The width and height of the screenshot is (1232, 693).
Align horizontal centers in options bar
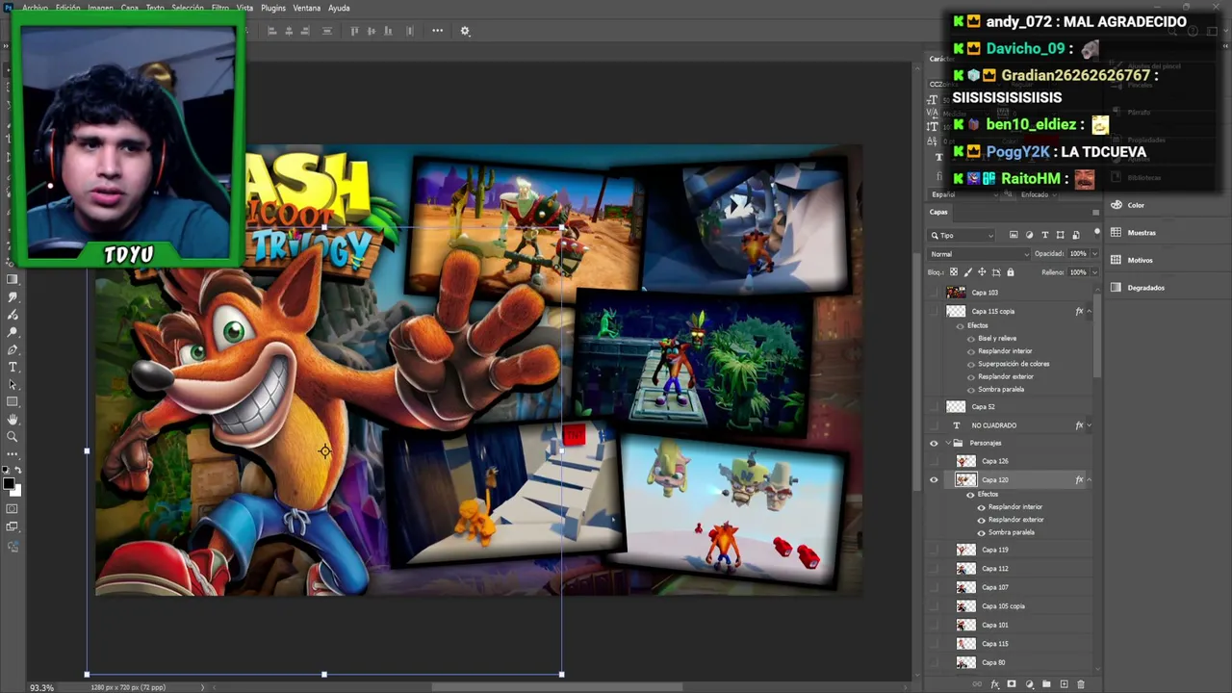pyautogui.click(x=291, y=31)
